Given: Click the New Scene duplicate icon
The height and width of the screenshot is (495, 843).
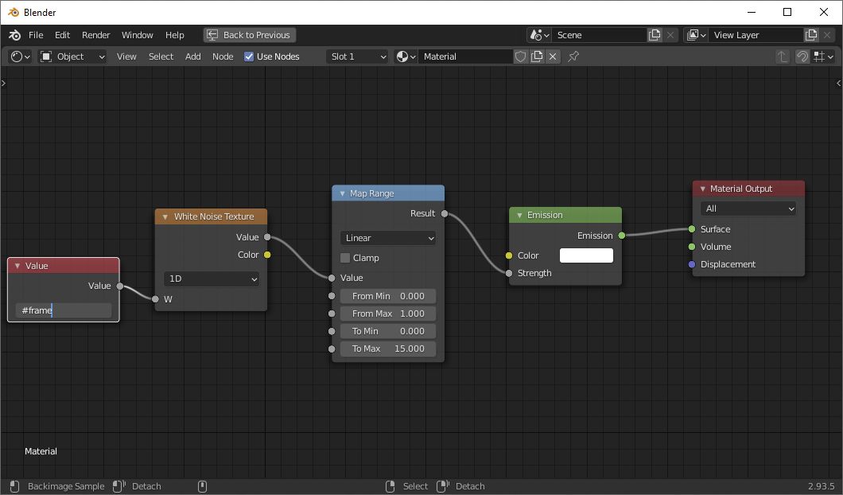Looking at the screenshot, I should tap(655, 35).
